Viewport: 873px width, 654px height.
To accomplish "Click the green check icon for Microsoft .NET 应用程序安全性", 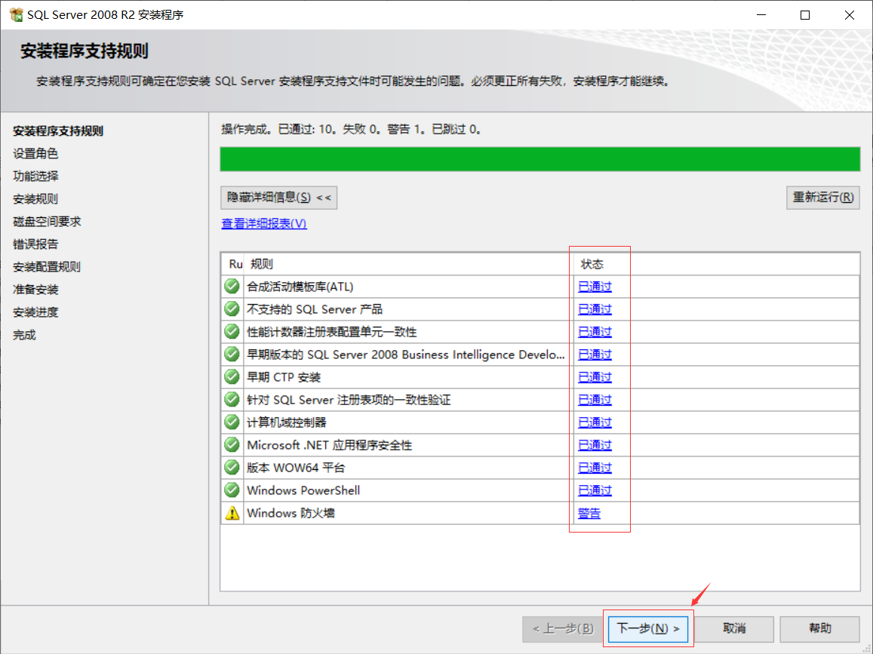I will (x=232, y=445).
